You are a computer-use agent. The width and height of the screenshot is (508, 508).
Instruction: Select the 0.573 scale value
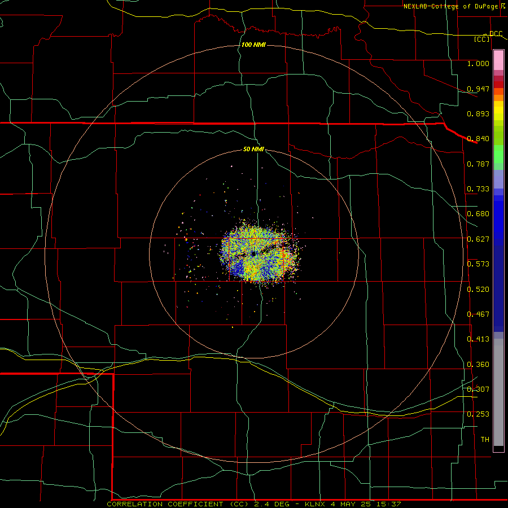click(x=478, y=264)
